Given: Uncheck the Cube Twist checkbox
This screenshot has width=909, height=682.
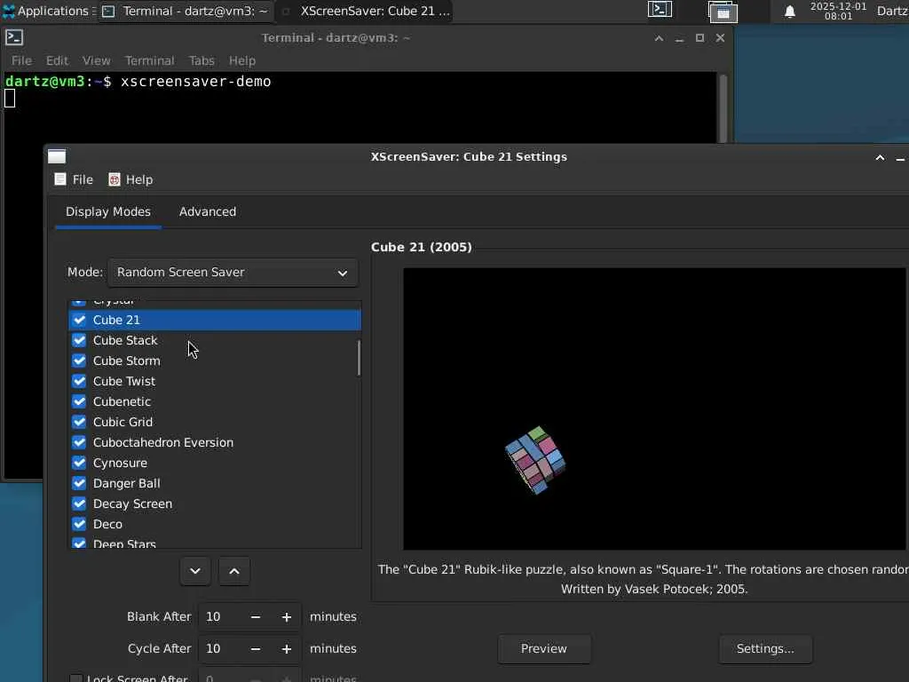Looking at the screenshot, I should click(79, 381).
